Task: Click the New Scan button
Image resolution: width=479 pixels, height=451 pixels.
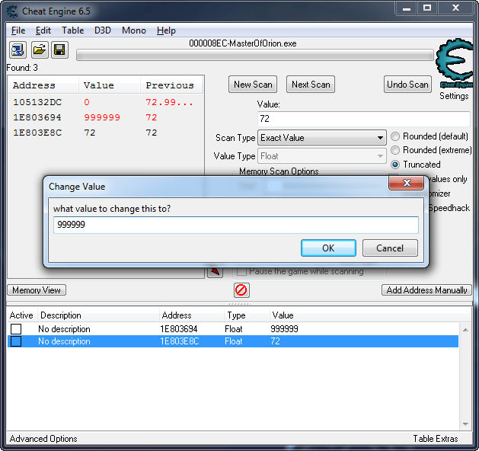Action: [253, 85]
